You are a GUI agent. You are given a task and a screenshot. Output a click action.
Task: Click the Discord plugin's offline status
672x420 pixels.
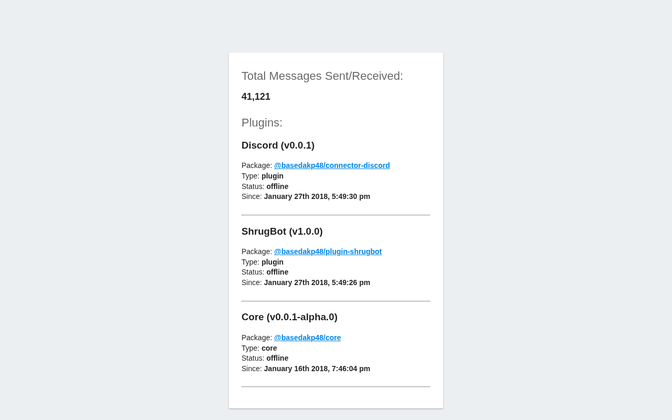(x=277, y=186)
